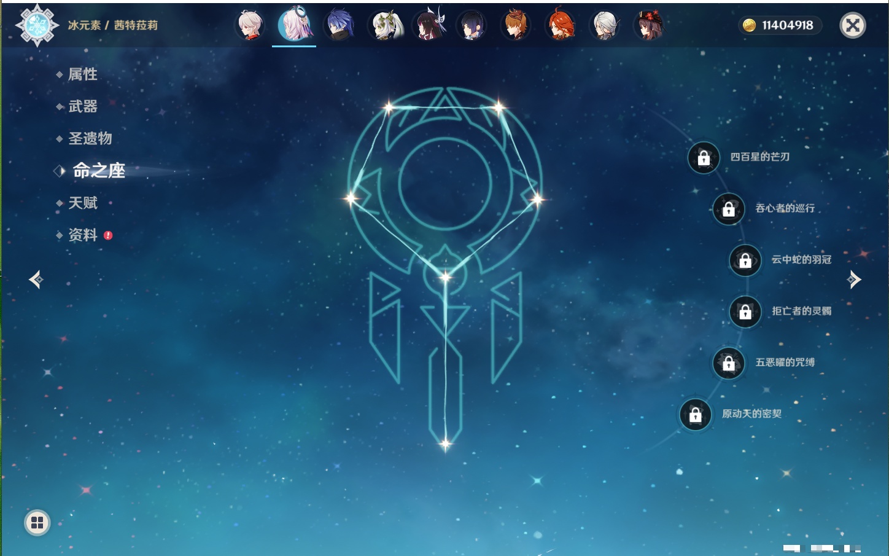Click the lock icon for 五恶曜的咒缚

[x=729, y=363]
